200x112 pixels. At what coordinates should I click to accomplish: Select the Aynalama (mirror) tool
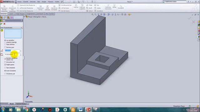(99, 11)
